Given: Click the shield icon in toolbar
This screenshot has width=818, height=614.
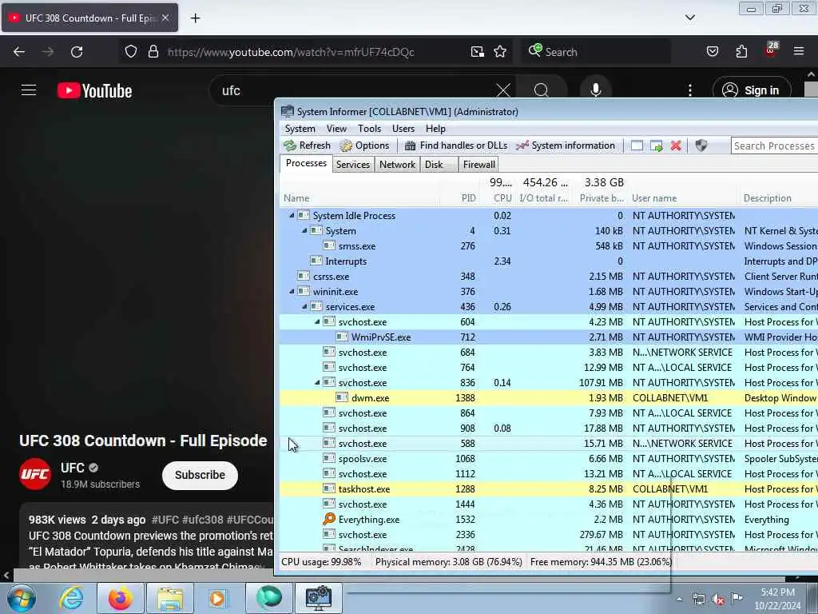Looking at the screenshot, I should [x=701, y=146].
